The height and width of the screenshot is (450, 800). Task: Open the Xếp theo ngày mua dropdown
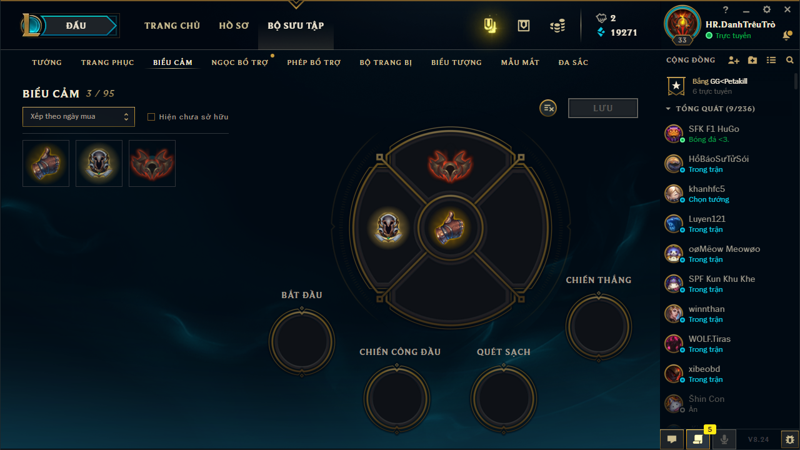(79, 117)
